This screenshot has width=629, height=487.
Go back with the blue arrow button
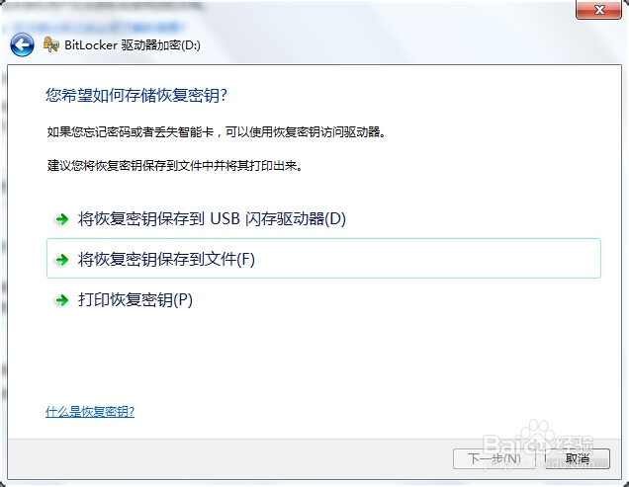(22, 44)
